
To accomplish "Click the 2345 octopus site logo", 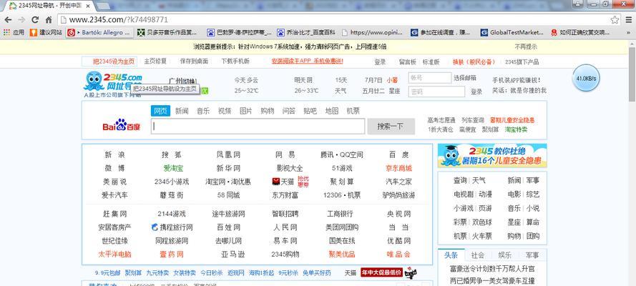I will 113,81.
